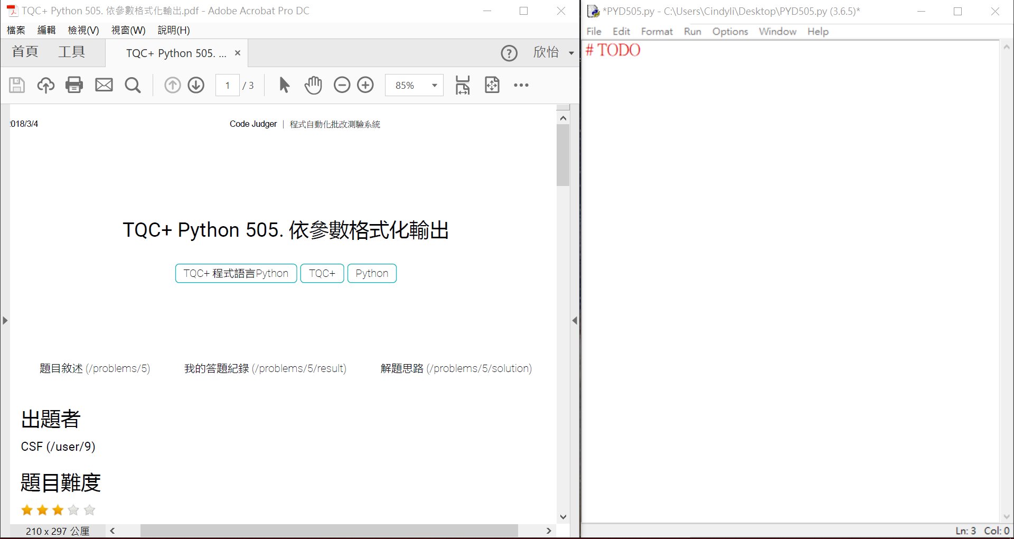Open the Format menu in IDLE

pyautogui.click(x=657, y=32)
